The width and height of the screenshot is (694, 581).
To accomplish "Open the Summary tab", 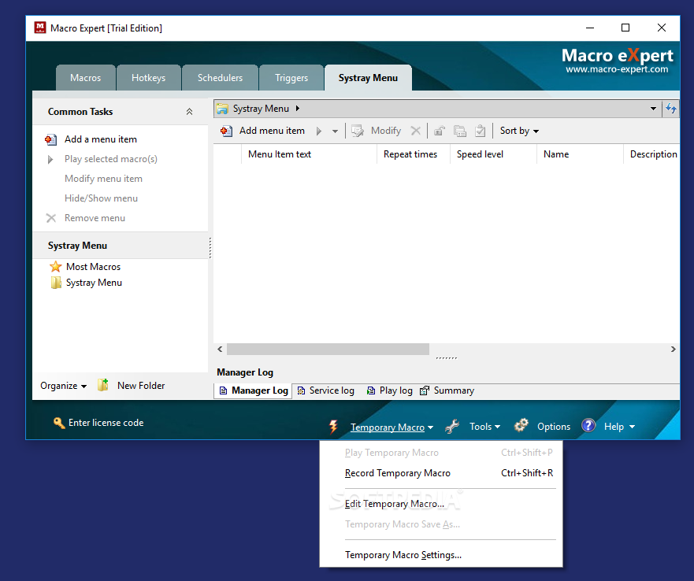I will click(x=447, y=390).
